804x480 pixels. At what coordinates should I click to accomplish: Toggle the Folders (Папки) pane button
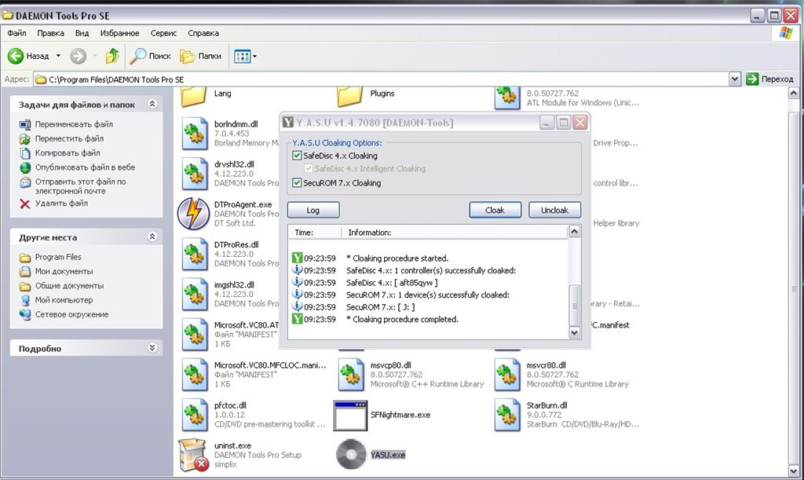click(x=200, y=56)
